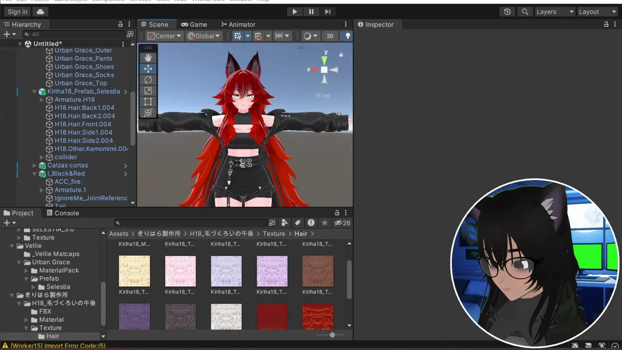The image size is (622, 350).
Task: Open the Hierarchy panel three-dot menu
Action: click(129, 24)
